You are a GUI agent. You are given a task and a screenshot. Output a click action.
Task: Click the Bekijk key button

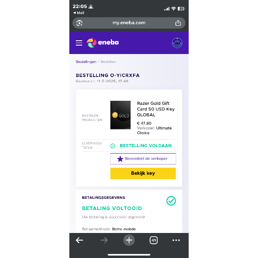pos(143,173)
